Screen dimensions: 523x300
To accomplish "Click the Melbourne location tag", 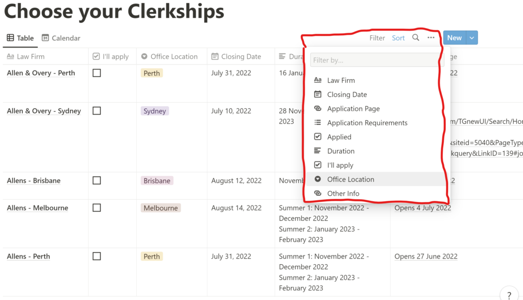I will click(161, 208).
